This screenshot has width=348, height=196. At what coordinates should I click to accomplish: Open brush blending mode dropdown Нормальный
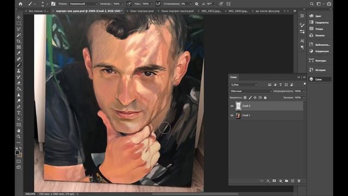pos(83,4)
